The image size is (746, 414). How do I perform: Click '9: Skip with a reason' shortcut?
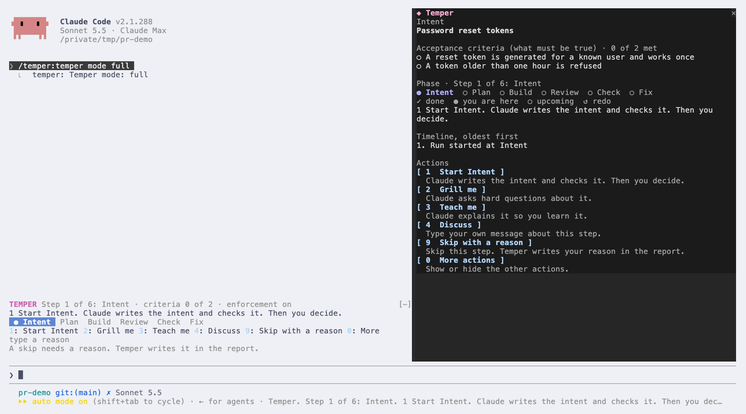tap(293, 331)
